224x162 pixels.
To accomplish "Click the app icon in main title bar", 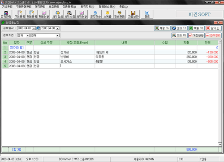I will tap(2, 2).
